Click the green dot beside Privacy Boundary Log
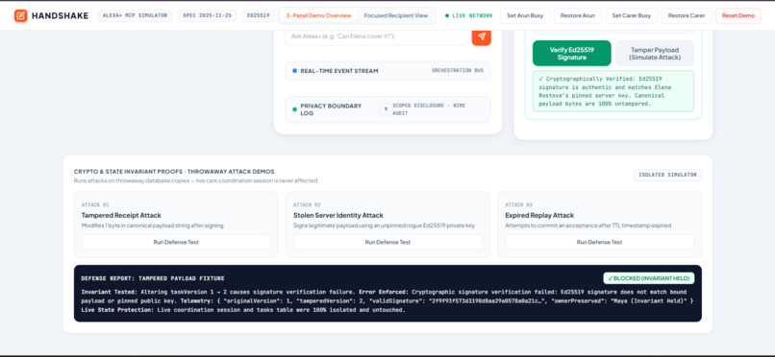 pos(294,109)
